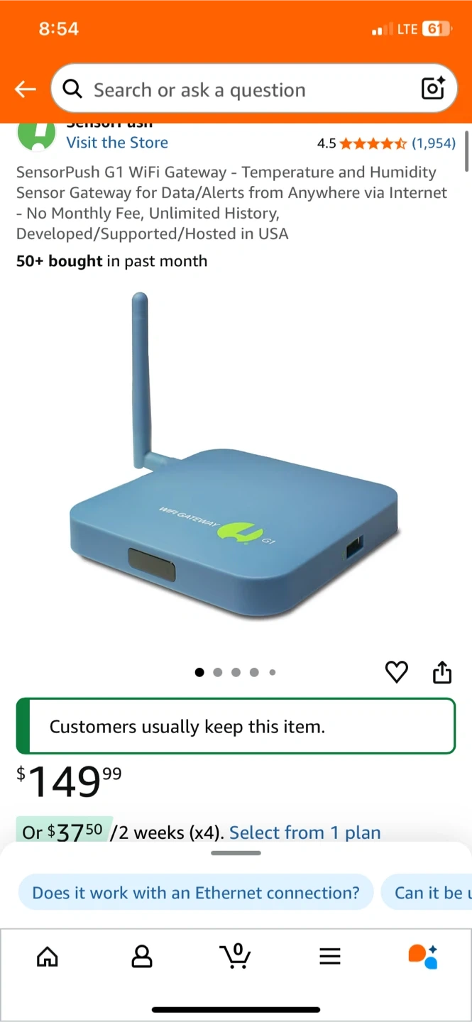472x1022 pixels.
Task: Tap the magnifying glass search icon
Action: tap(72, 89)
